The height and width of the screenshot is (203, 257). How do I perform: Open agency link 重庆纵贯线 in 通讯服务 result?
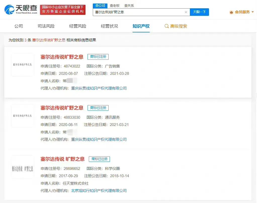pos(99,140)
